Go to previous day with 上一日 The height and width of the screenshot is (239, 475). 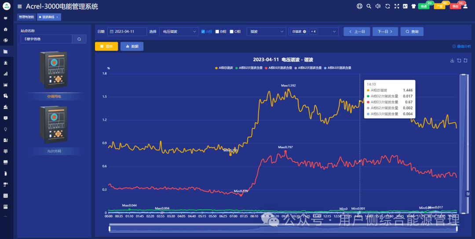357,32
